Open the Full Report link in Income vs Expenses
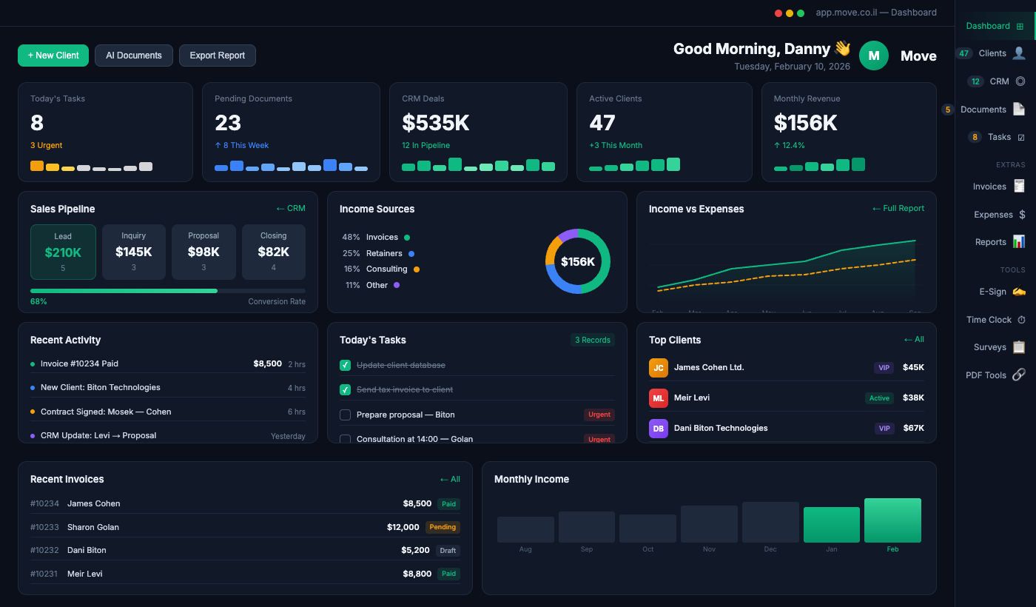 [x=898, y=208]
